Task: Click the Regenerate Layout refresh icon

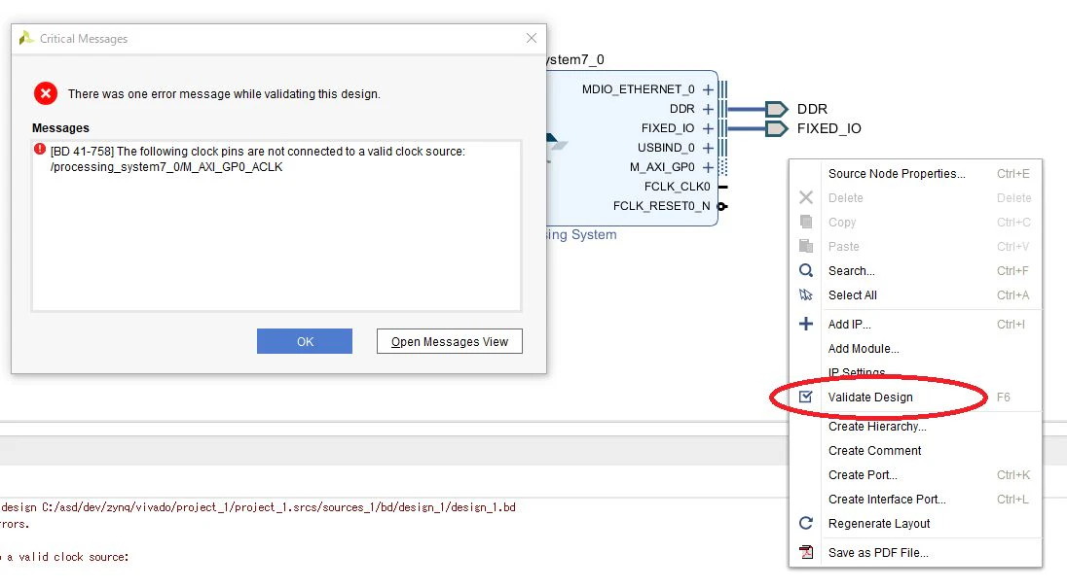Action: click(806, 524)
